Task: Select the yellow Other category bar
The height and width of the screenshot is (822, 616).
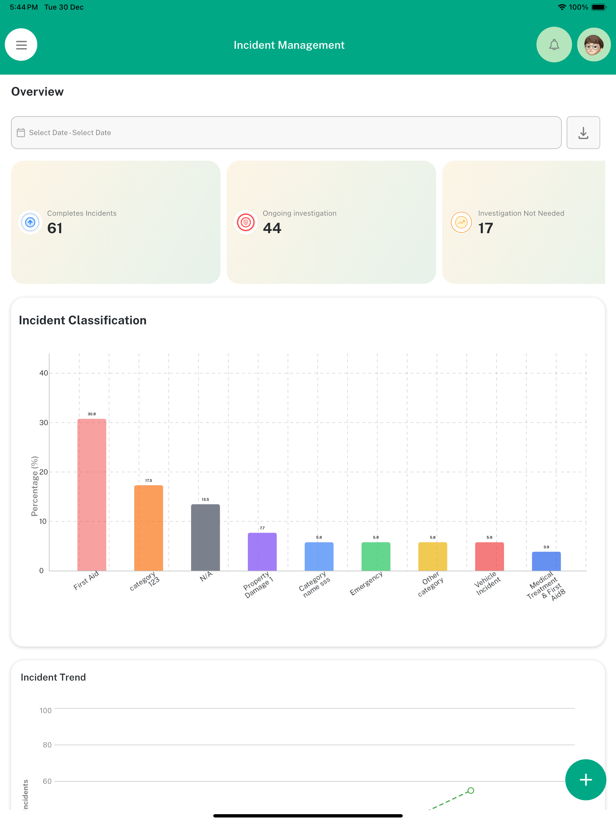Action: click(433, 556)
